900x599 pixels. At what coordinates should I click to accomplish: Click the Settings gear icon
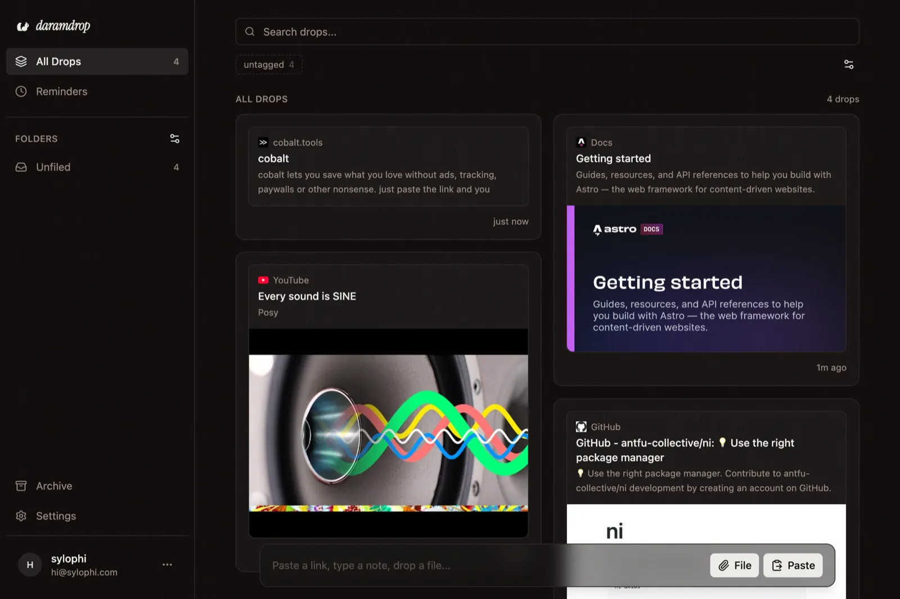coord(21,515)
